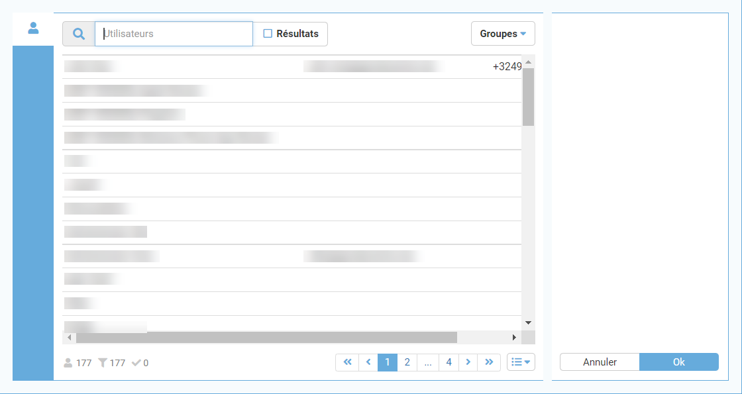Jump to last page using double-right arrows
This screenshot has width=742, height=394.
click(x=490, y=362)
